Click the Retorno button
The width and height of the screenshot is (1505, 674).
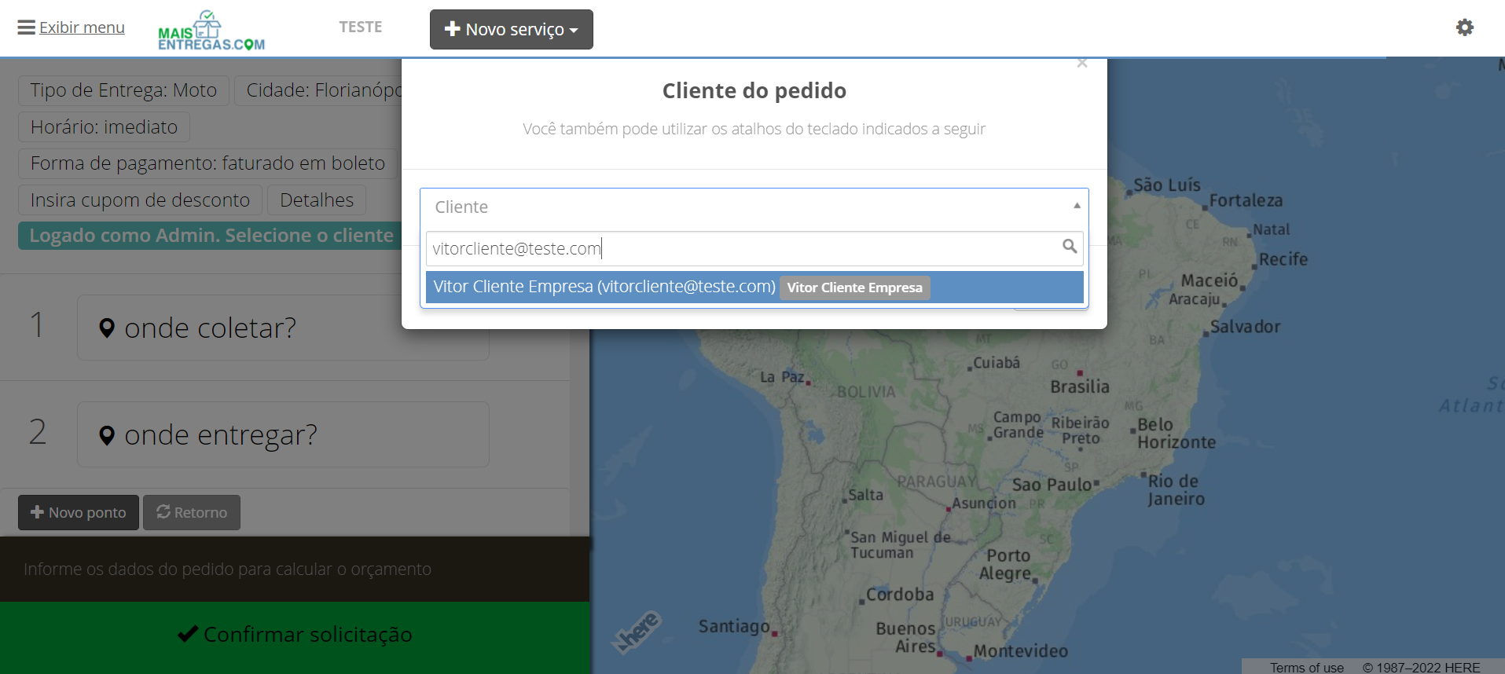pyautogui.click(x=192, y=512)
